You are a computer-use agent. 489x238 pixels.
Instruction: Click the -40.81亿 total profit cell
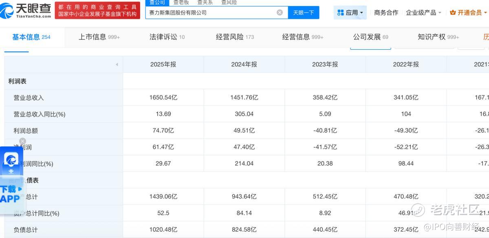tap(325, 131)
